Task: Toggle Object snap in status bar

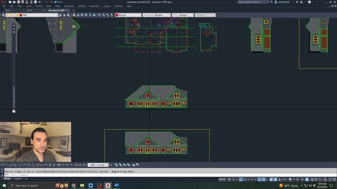Action: [264, 180]
